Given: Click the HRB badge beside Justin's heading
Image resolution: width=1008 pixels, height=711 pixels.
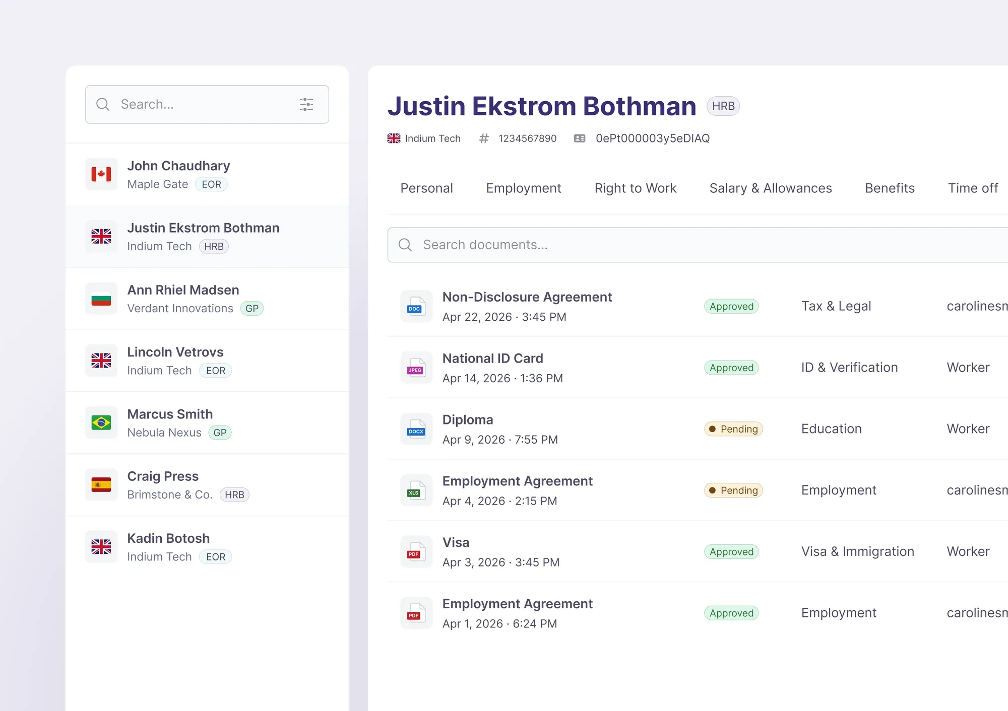Looking at the screenshot, I should pyautogui.click(x=723, y=106).
